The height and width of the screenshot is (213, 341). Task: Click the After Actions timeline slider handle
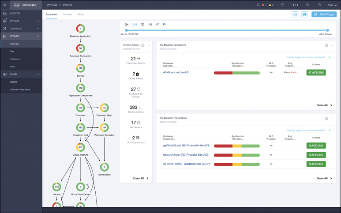(327, 30)
